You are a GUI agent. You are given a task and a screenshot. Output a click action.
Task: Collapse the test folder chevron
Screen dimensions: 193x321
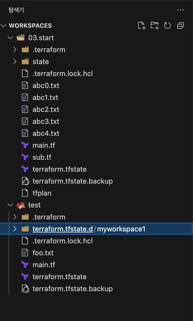10,205
